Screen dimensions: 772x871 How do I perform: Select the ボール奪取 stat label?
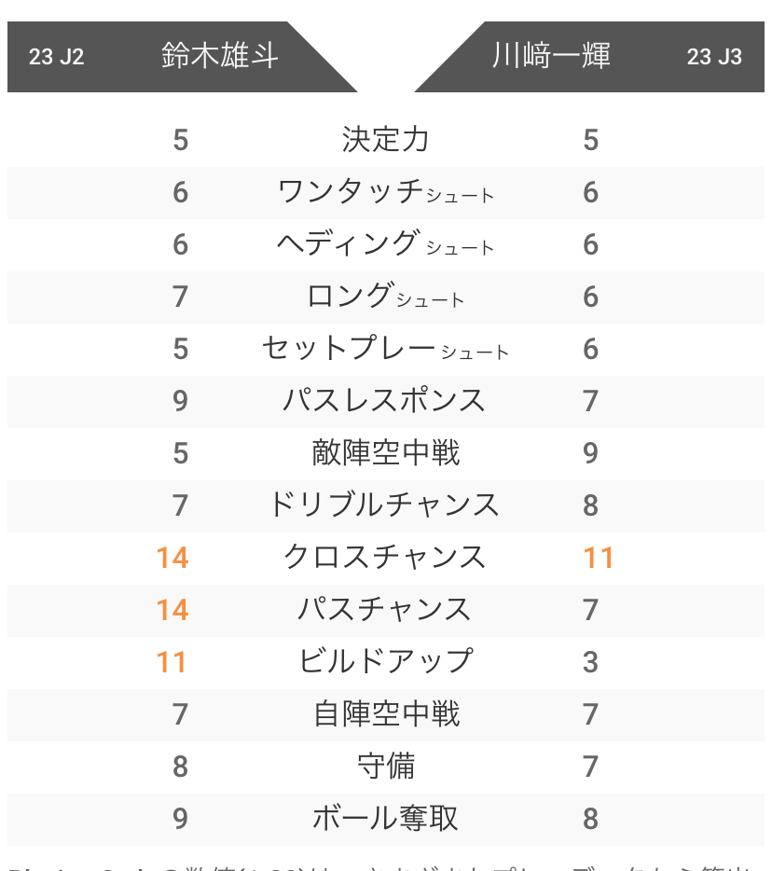click(385, 818)
